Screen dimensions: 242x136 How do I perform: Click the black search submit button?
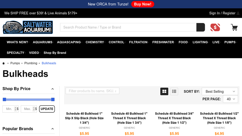click(201, 27)
